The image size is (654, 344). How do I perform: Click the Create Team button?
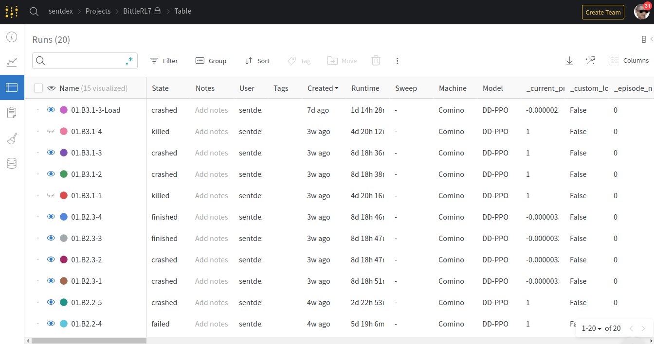pos(603,12)
